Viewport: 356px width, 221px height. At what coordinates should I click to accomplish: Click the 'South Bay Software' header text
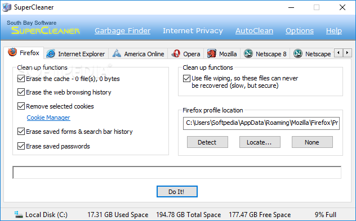[x=32, y=22]
